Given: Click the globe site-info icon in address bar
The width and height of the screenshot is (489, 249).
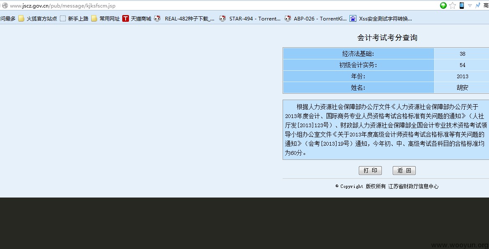Looking at the screenshot, I should [x=5, y=5].
